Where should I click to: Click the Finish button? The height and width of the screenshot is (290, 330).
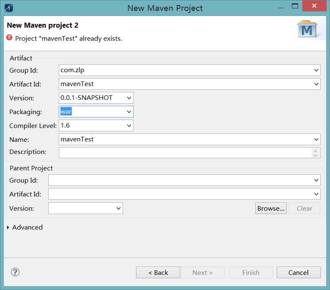tap(251, 272)
